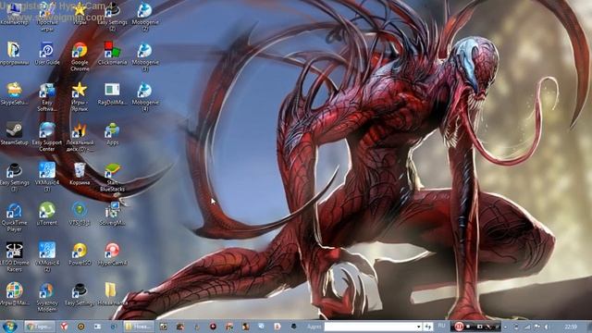Open the User Guide shortcut
The height and width of the screenshot is (333, 592).
pyautogui.click(x=47, y=54)
